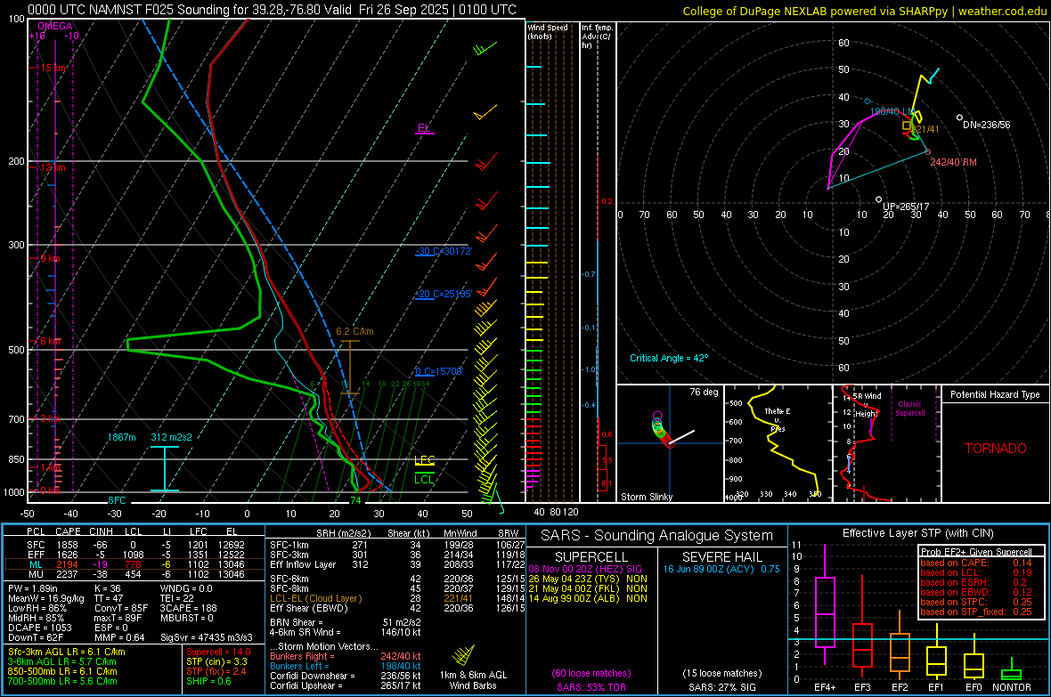This screenshot has height=697, width=1051.
Task: Click the based on STPC: 0.25 line
Action: click(x=976, y=602)
